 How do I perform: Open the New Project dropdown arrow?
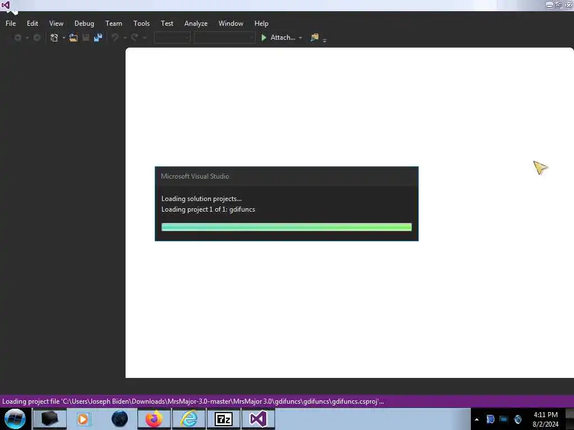[64, 38]
